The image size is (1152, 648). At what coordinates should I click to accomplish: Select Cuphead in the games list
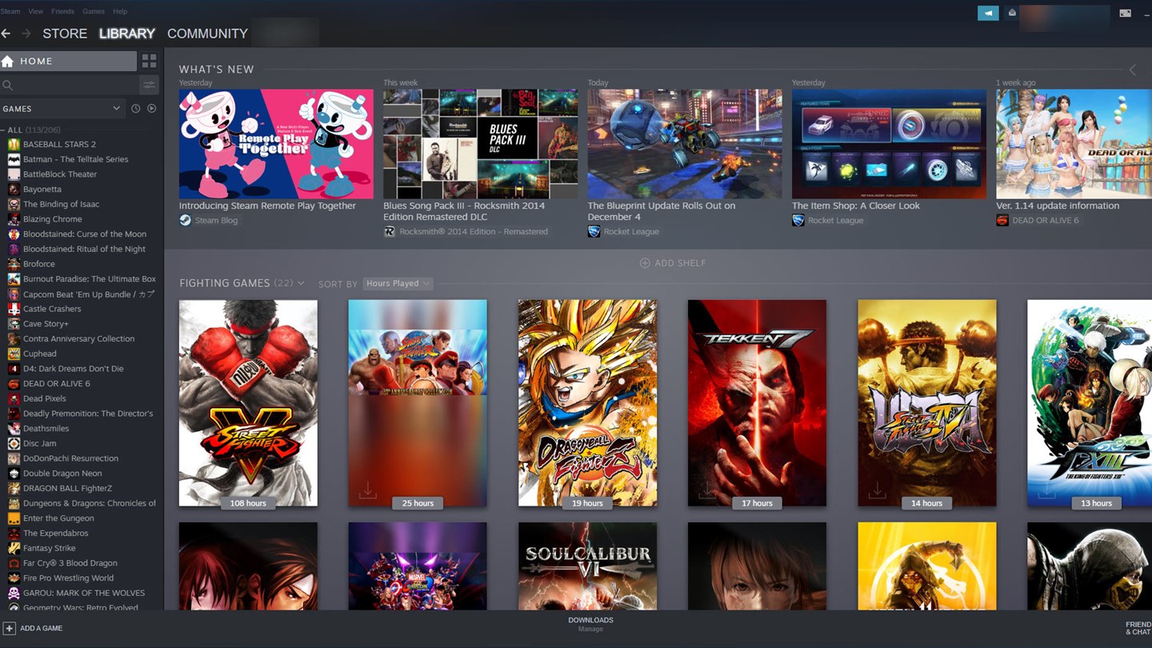pyautogui.click(x=39, y=354)
